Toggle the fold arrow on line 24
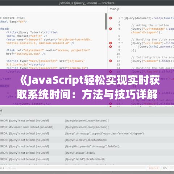174x174 pixels. click(x=122, y=104)
